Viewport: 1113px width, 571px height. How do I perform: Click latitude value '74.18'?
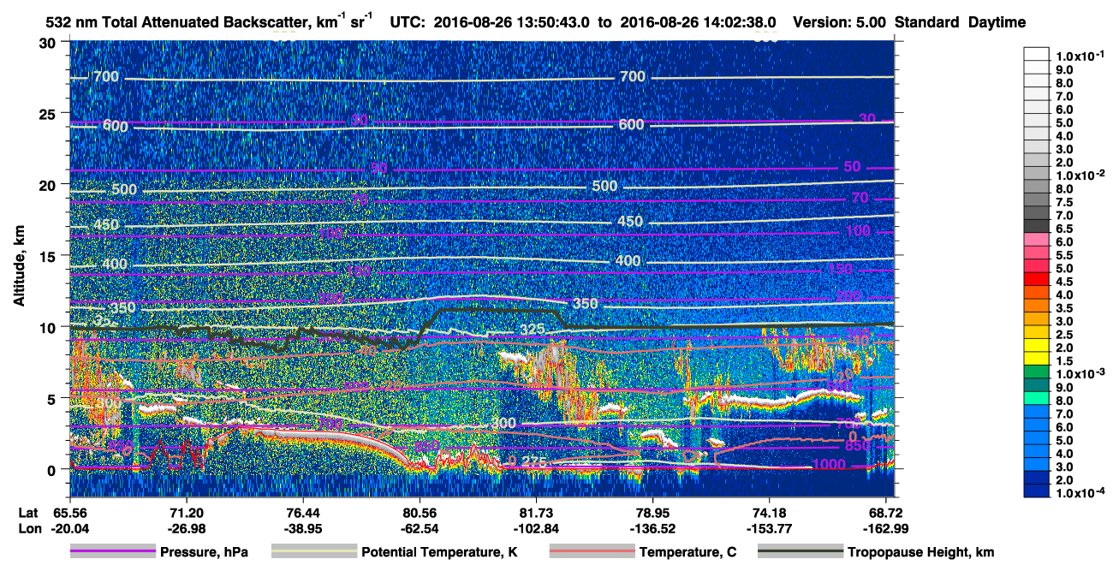point(770,513)
